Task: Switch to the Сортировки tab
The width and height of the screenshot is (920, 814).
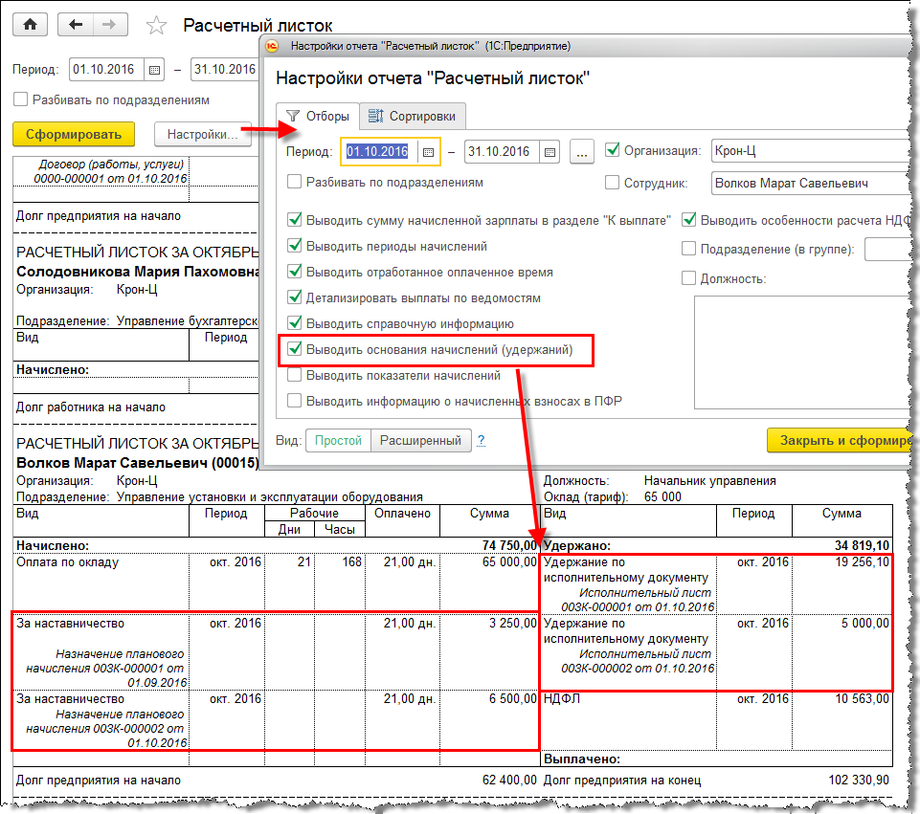Action: pyautogui.click(x=413, y=116)
